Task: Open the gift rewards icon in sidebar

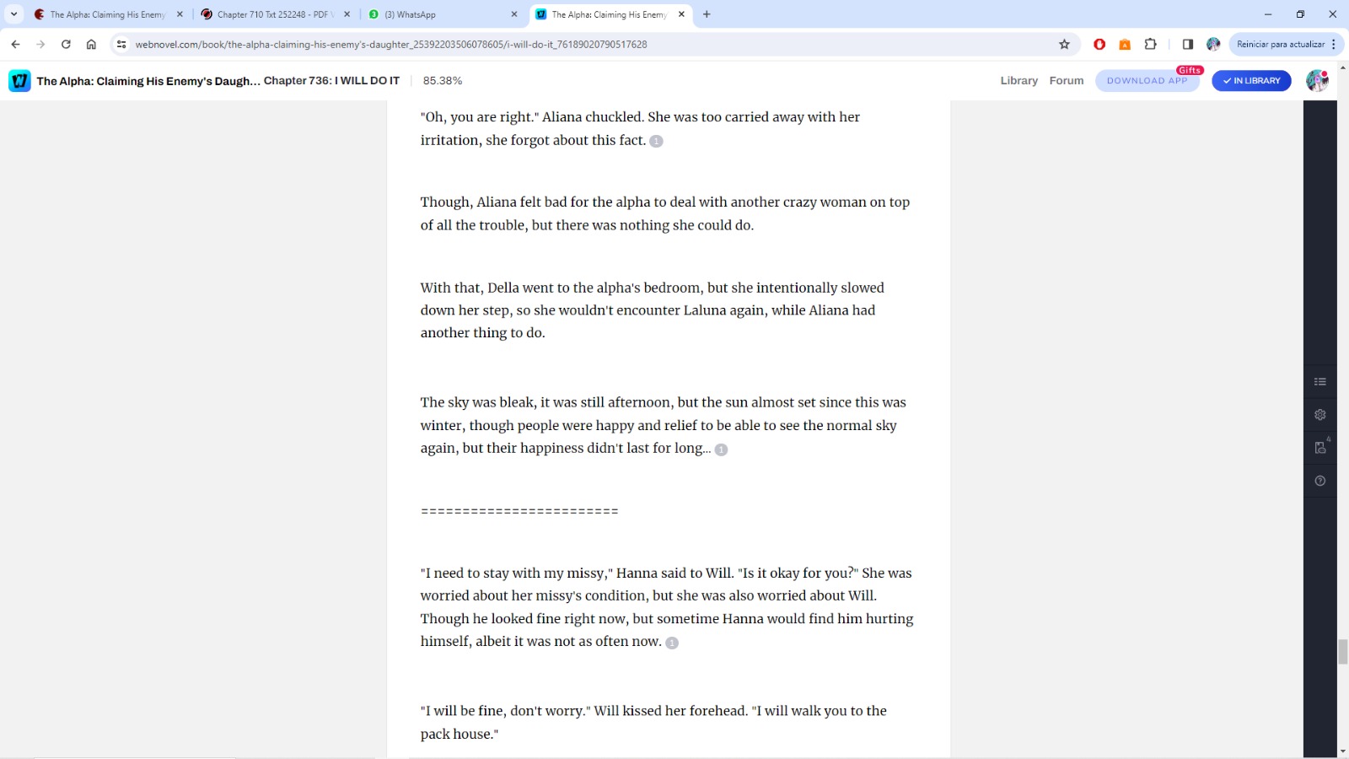Action: coord(1320,447)
